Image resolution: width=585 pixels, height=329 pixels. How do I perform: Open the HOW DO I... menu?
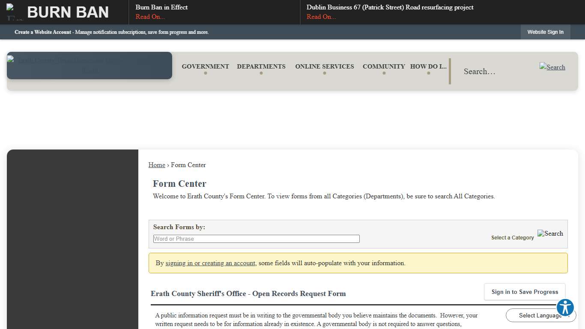428,66
